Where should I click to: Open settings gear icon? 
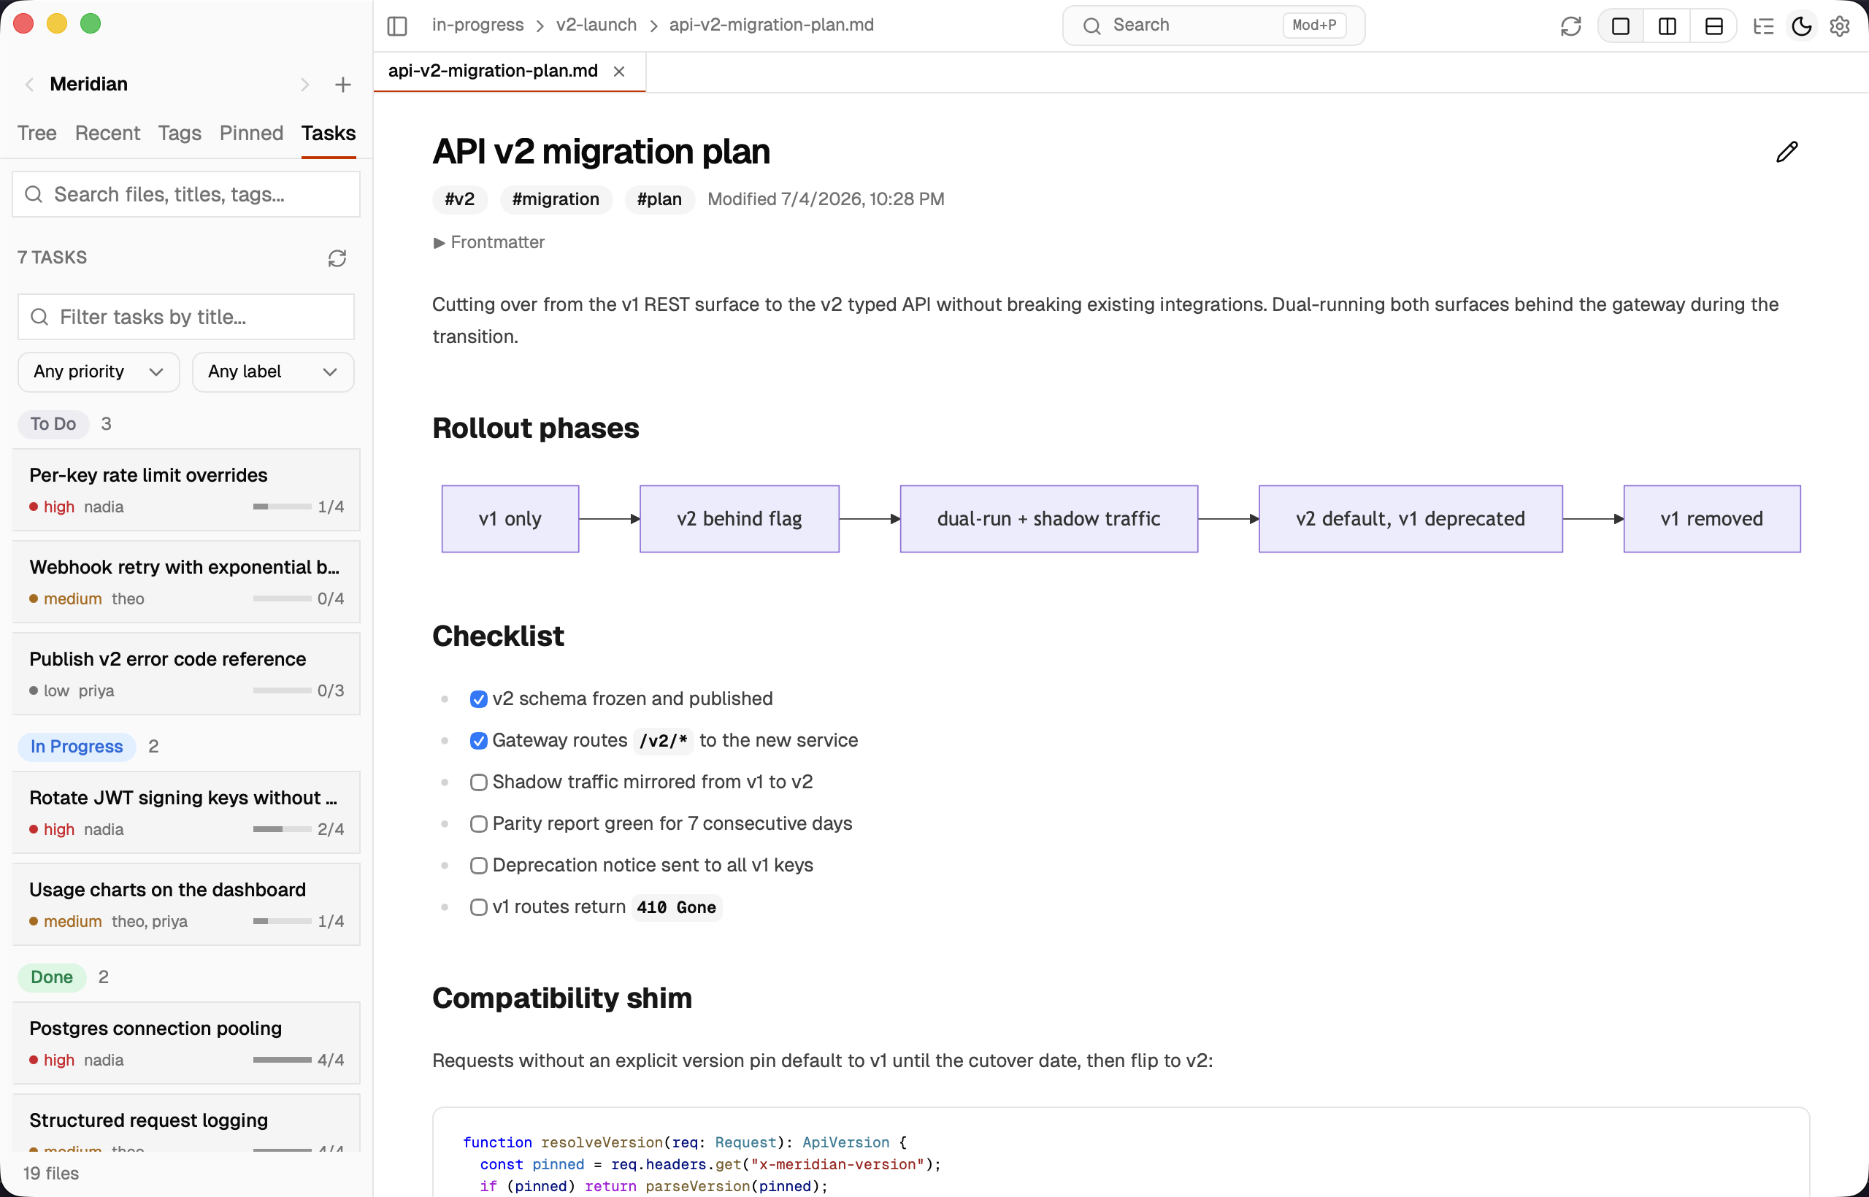pyautogui.click(x=1840, y=26)
